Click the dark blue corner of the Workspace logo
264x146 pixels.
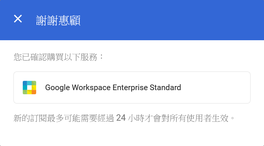coord(25,83)
